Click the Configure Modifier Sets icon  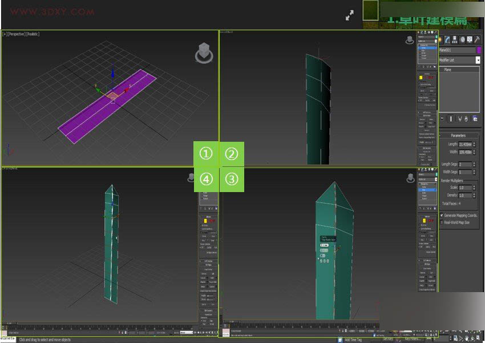click(475, 118)
